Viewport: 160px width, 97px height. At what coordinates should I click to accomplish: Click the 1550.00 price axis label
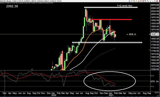pyautogui.click(x=155, y=69)
